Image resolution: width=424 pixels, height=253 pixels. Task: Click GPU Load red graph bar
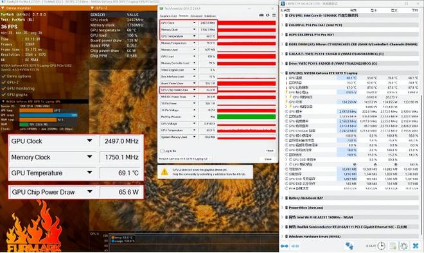[x=246, y=57]
